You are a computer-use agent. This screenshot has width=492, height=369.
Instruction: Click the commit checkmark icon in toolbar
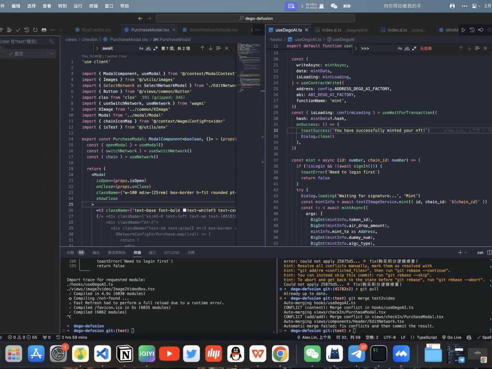[x=18, y=30]
